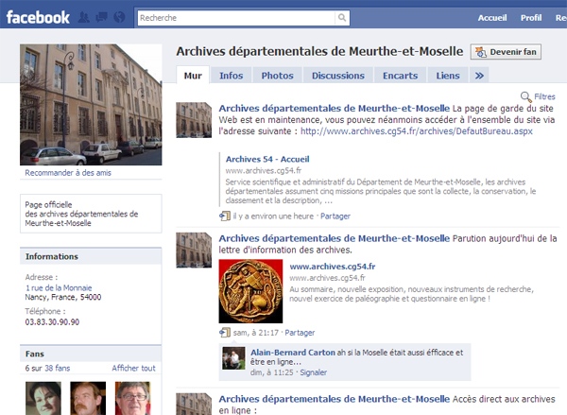Click the fan icon in the Devenir fan button
Image resolution: width=567 pixels, height=415 pixels.
pos(481,52)
